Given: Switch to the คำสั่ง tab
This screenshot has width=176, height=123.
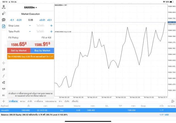Looking at the screenshot, I should click(x=30, y=101).
